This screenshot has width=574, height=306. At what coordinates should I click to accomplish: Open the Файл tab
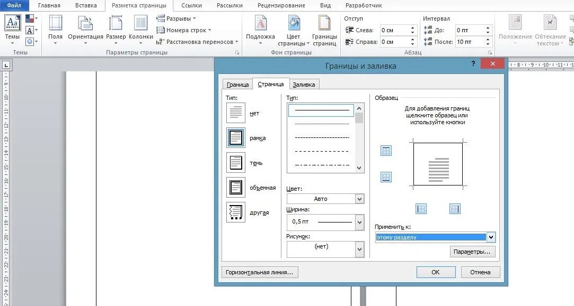[14, 5]
